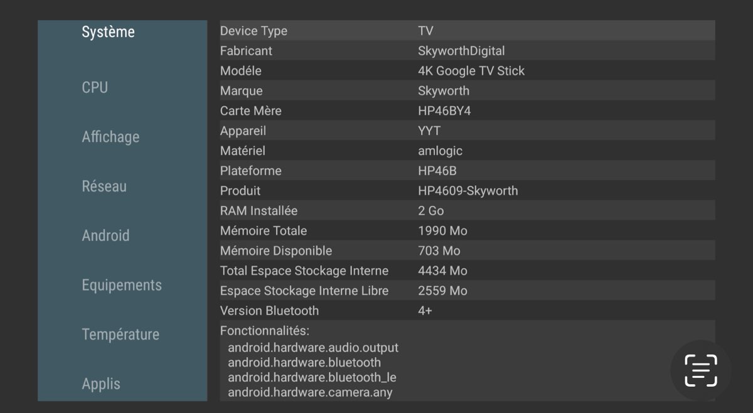Click the 4+ Bluetooth version value
This screenshot has height=413, width=753.
[x=425, y=311]
